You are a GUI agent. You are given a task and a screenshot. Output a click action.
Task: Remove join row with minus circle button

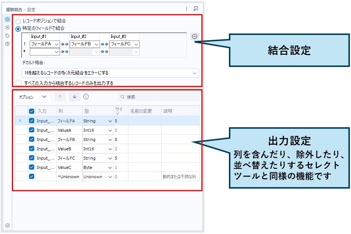pyautogui.click(x=195, y=36)
